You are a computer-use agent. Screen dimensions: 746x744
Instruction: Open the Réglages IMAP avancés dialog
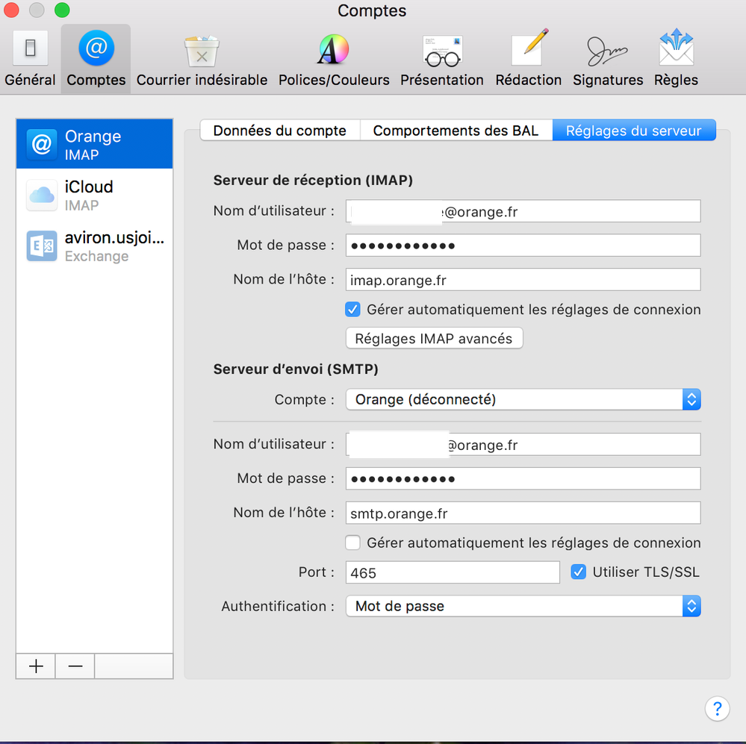click(x=434, y=338)
